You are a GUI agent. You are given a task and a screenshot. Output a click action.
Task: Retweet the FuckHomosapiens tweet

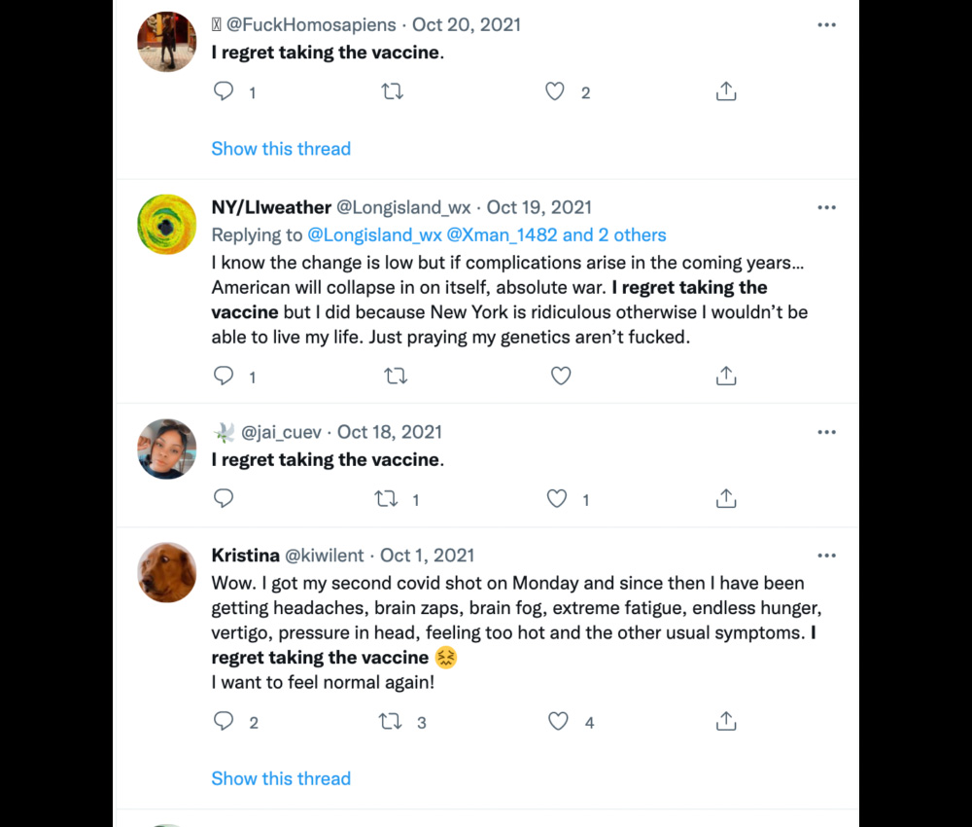pos(393,91)
